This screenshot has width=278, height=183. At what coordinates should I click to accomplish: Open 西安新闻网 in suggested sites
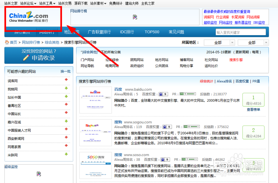click(x=16, y=139)
